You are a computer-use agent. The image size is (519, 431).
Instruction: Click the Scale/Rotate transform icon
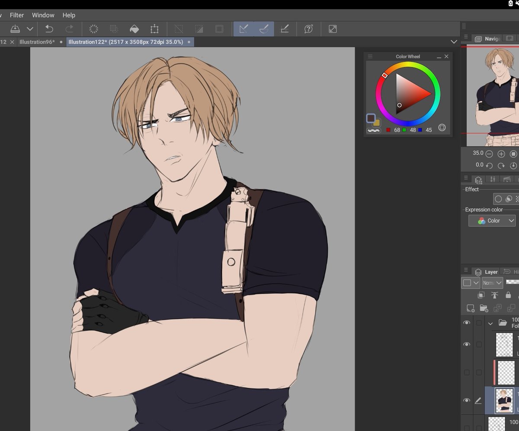pyautogui.click(x=154, y=29)
